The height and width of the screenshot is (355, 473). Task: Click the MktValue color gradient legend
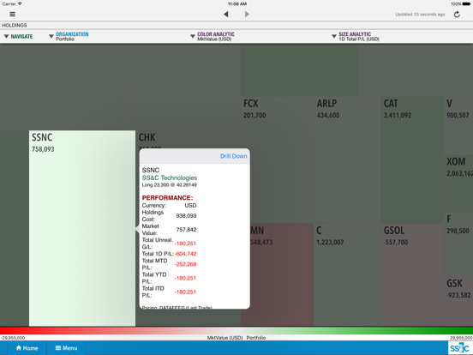(236, 330)
